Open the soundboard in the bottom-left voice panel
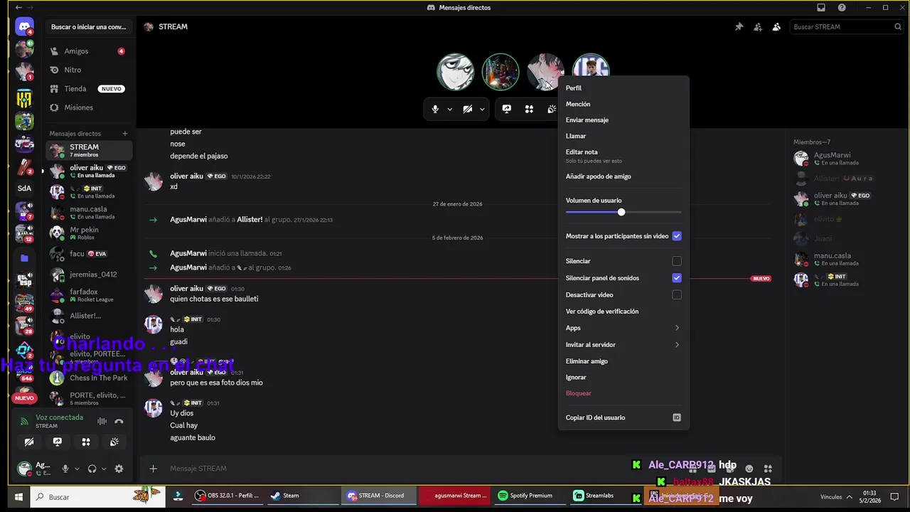Viewport: 910px width, 512px height. coord(114,442)
